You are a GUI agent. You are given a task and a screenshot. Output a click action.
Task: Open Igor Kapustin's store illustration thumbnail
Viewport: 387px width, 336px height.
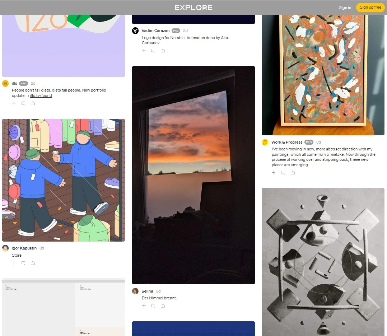point(64,180)
